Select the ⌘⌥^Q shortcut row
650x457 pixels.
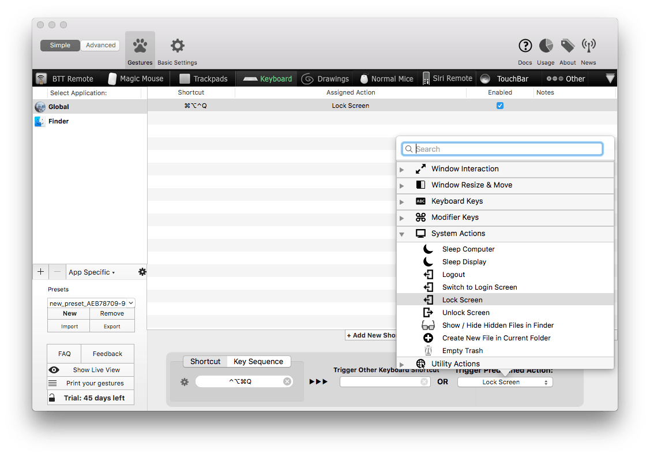(x=382, y=106)
